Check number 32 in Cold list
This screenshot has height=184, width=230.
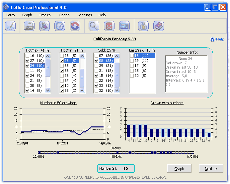click(x=96, y=91)
